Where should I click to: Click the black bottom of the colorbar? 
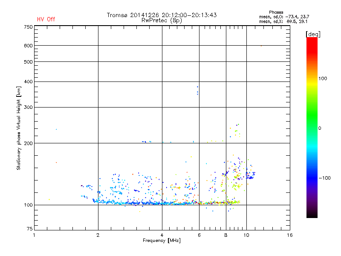pyautogui.click(x=312, y=215)
